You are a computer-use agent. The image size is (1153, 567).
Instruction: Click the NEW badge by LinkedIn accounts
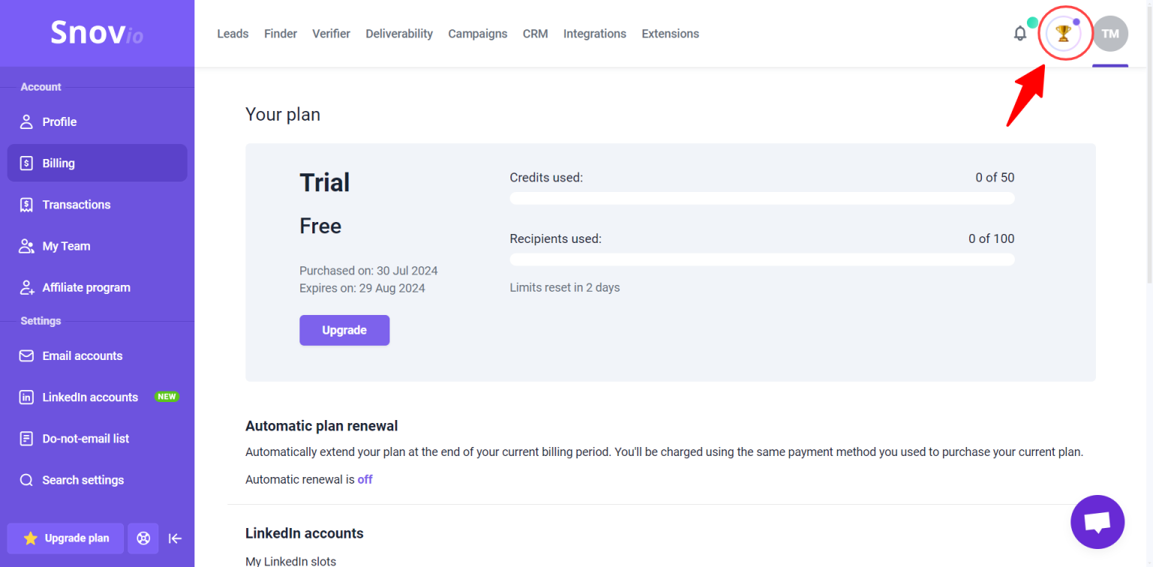point(167,397)
